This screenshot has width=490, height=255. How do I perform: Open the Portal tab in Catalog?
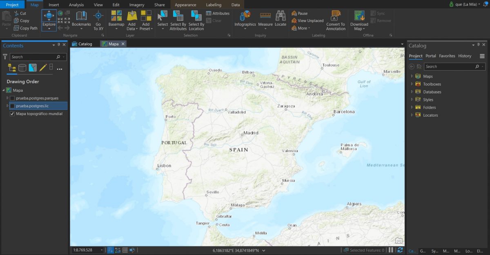(430, 56)
